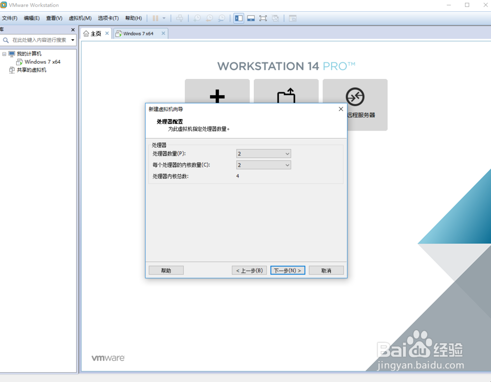
Task: Select 我的计算机 in the library tree
Action: coord(29,54)
